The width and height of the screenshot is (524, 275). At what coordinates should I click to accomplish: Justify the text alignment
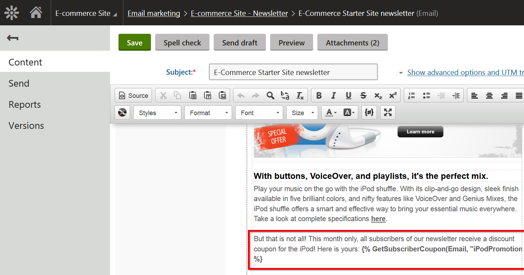point(519,95)
